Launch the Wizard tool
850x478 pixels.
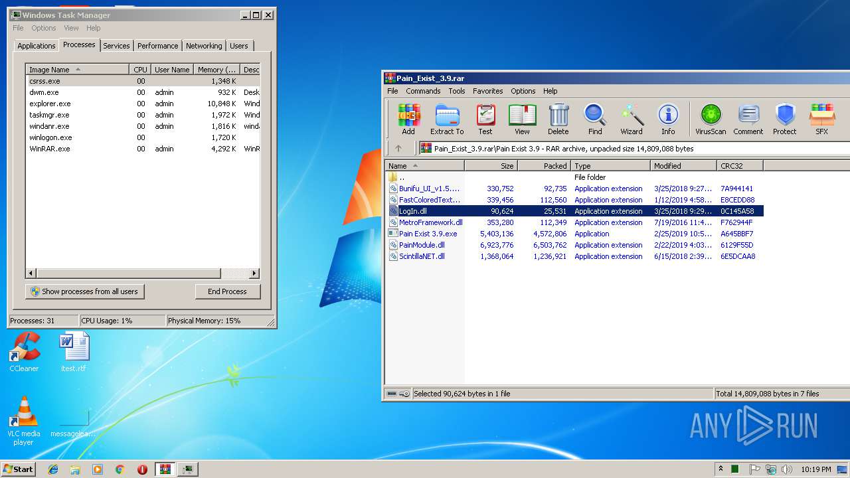tap(632, 119)
